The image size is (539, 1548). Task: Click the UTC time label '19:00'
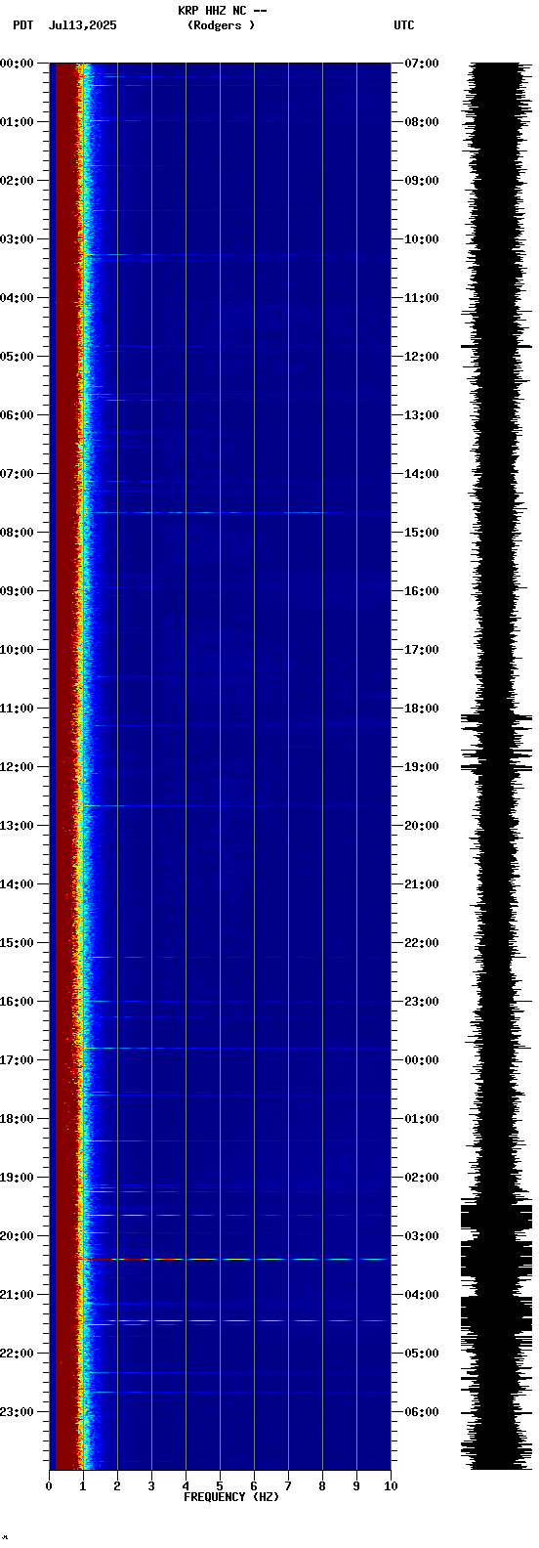422,767
